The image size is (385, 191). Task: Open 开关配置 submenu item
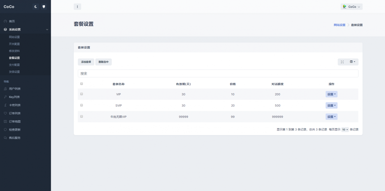[x=14, y=44]
